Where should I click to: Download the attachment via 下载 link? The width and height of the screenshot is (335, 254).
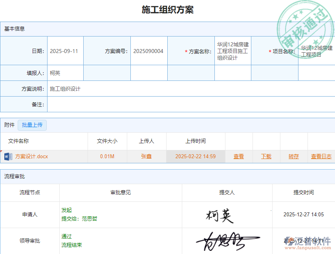pyautogui.click(x=266, y=156)
